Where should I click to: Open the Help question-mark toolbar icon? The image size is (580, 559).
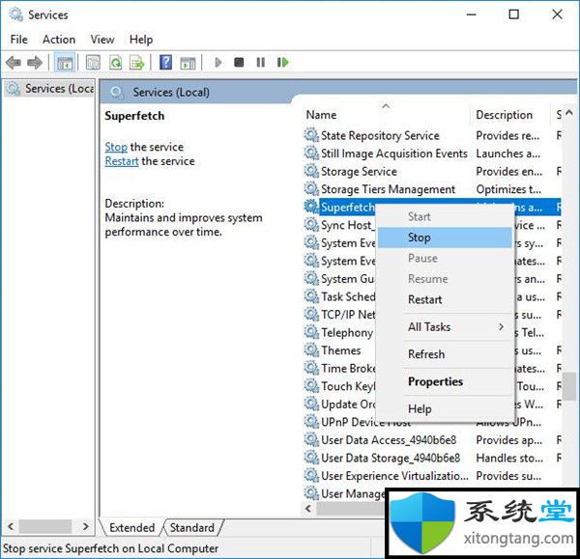pyautogui.click(x=165, y=62)
